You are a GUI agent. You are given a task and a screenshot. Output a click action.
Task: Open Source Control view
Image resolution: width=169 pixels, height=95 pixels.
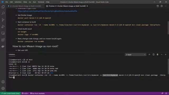pos(3,20)
